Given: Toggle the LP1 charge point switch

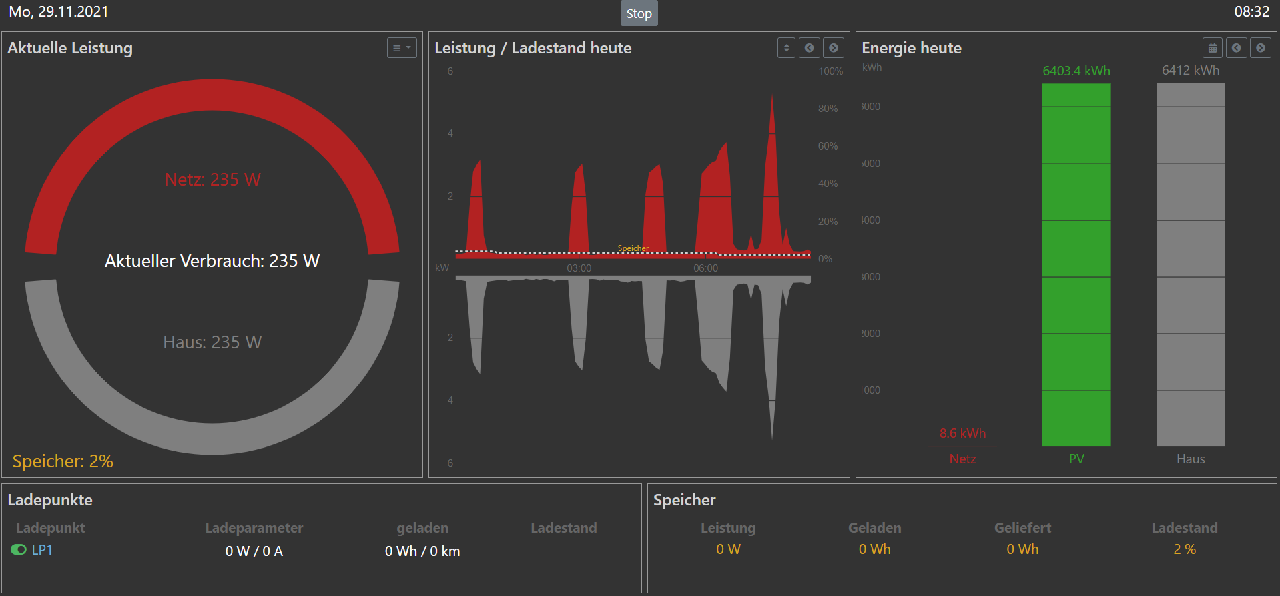Looking at the screenshot, I should (19, 549).
